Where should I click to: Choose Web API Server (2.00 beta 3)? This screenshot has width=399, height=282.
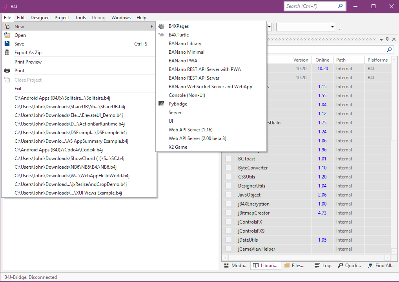pyautogui.click(x=211, y=138)
